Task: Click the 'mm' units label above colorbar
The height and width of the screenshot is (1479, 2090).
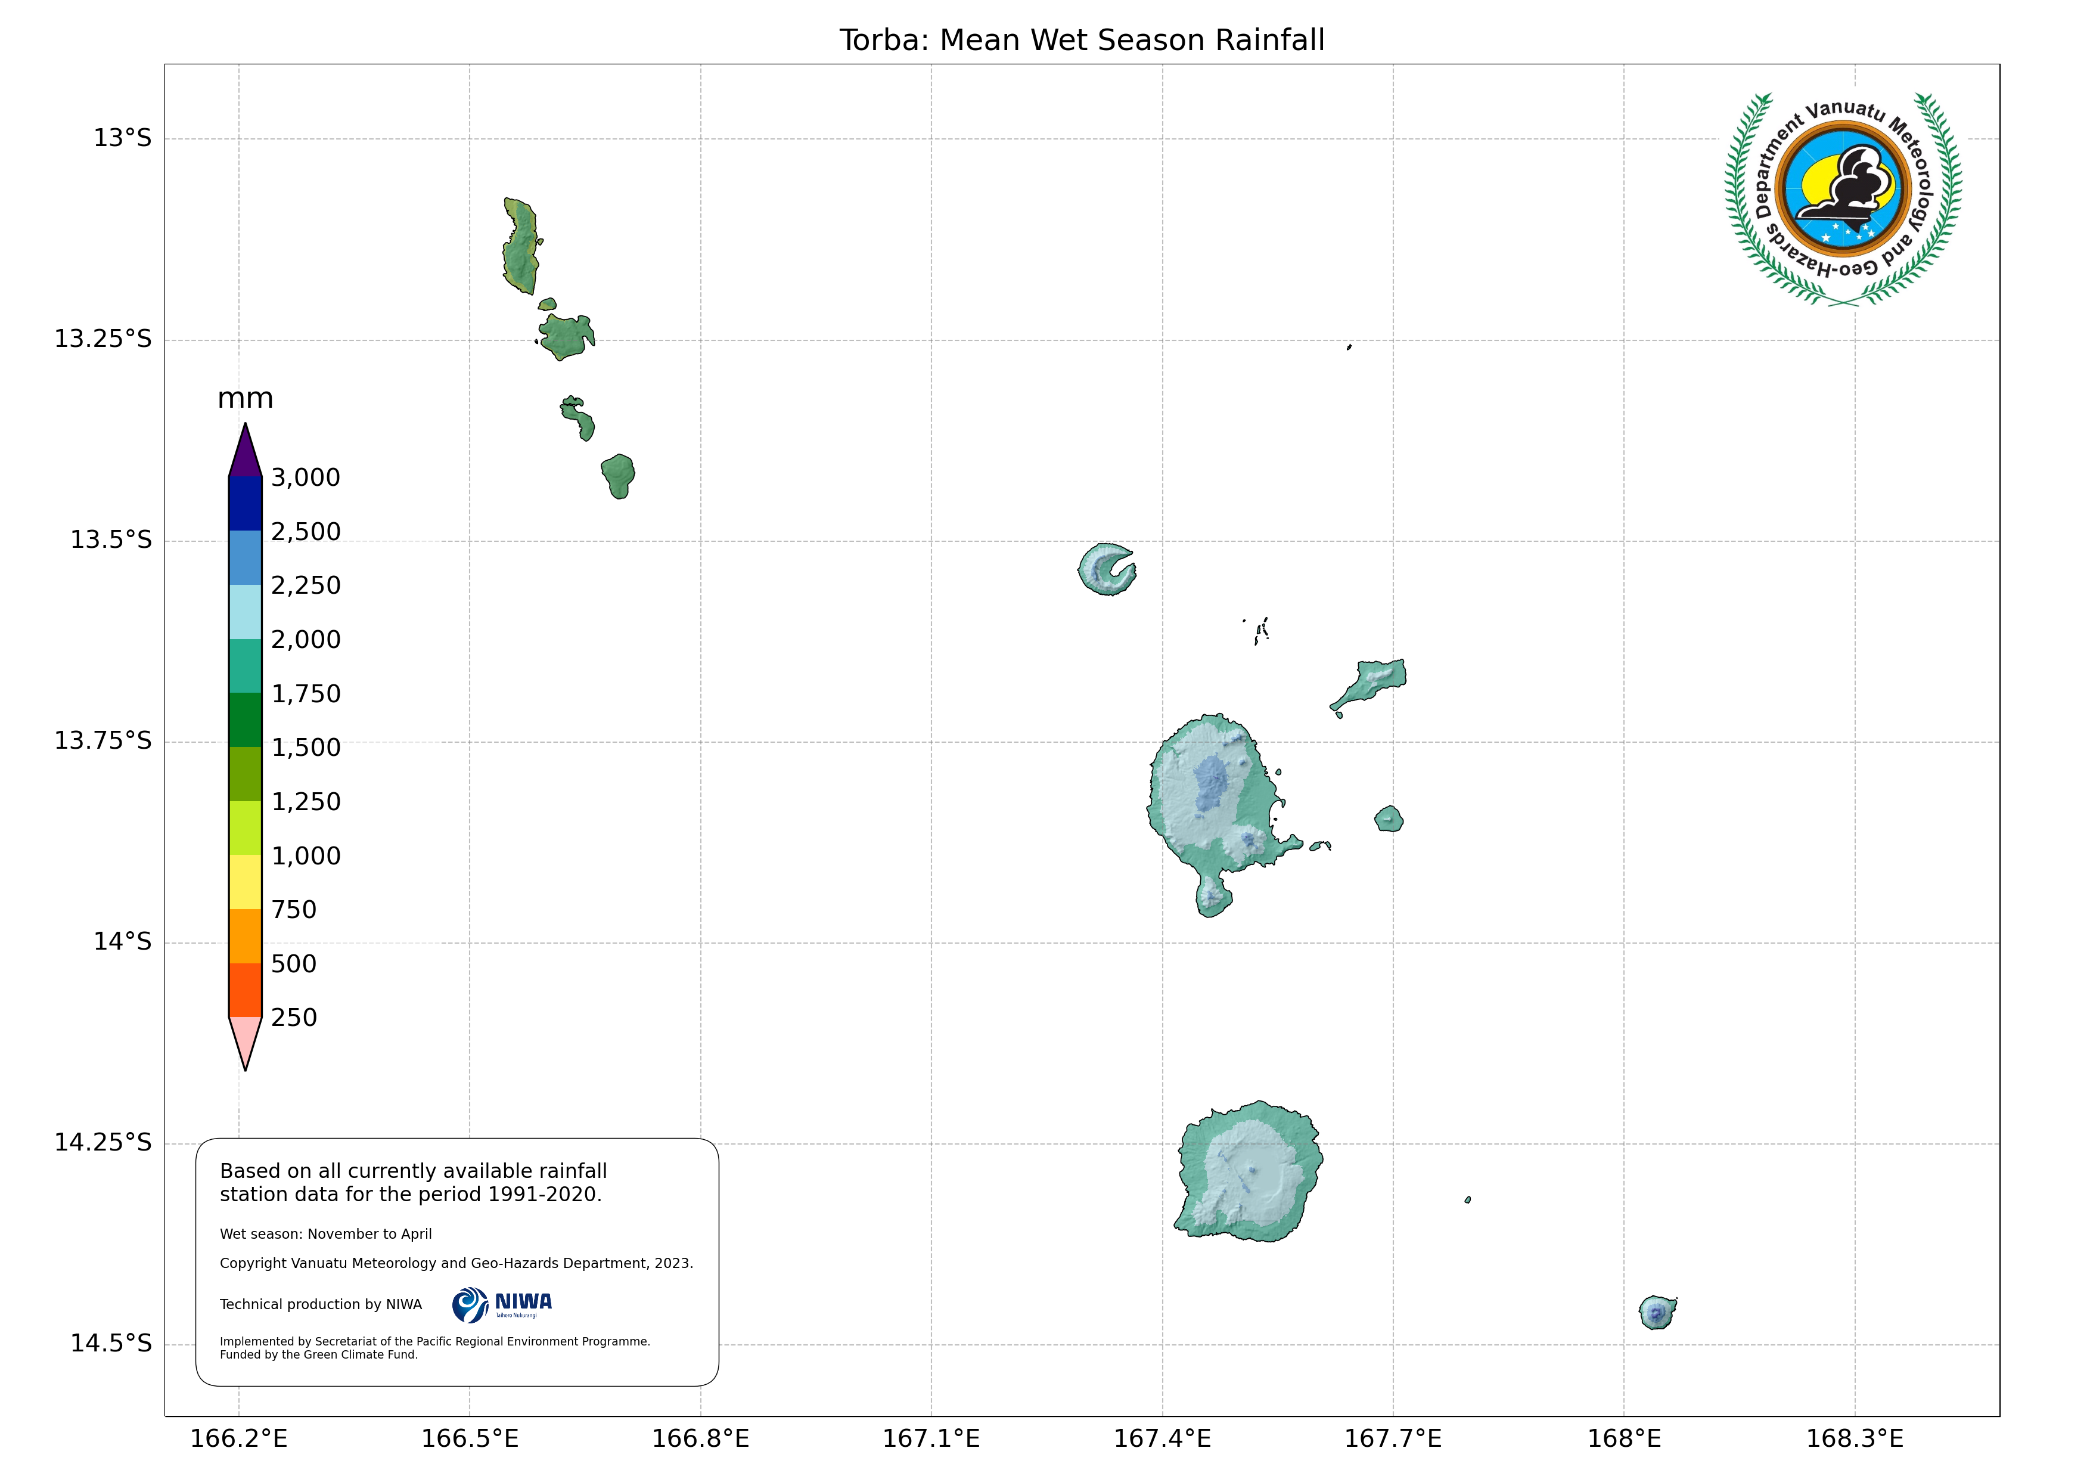Action: coord(245,398)
